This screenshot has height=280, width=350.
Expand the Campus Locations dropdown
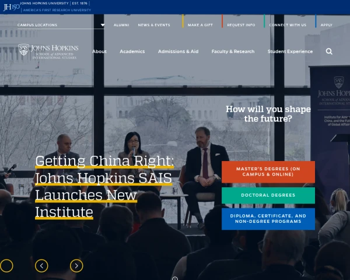61,25
